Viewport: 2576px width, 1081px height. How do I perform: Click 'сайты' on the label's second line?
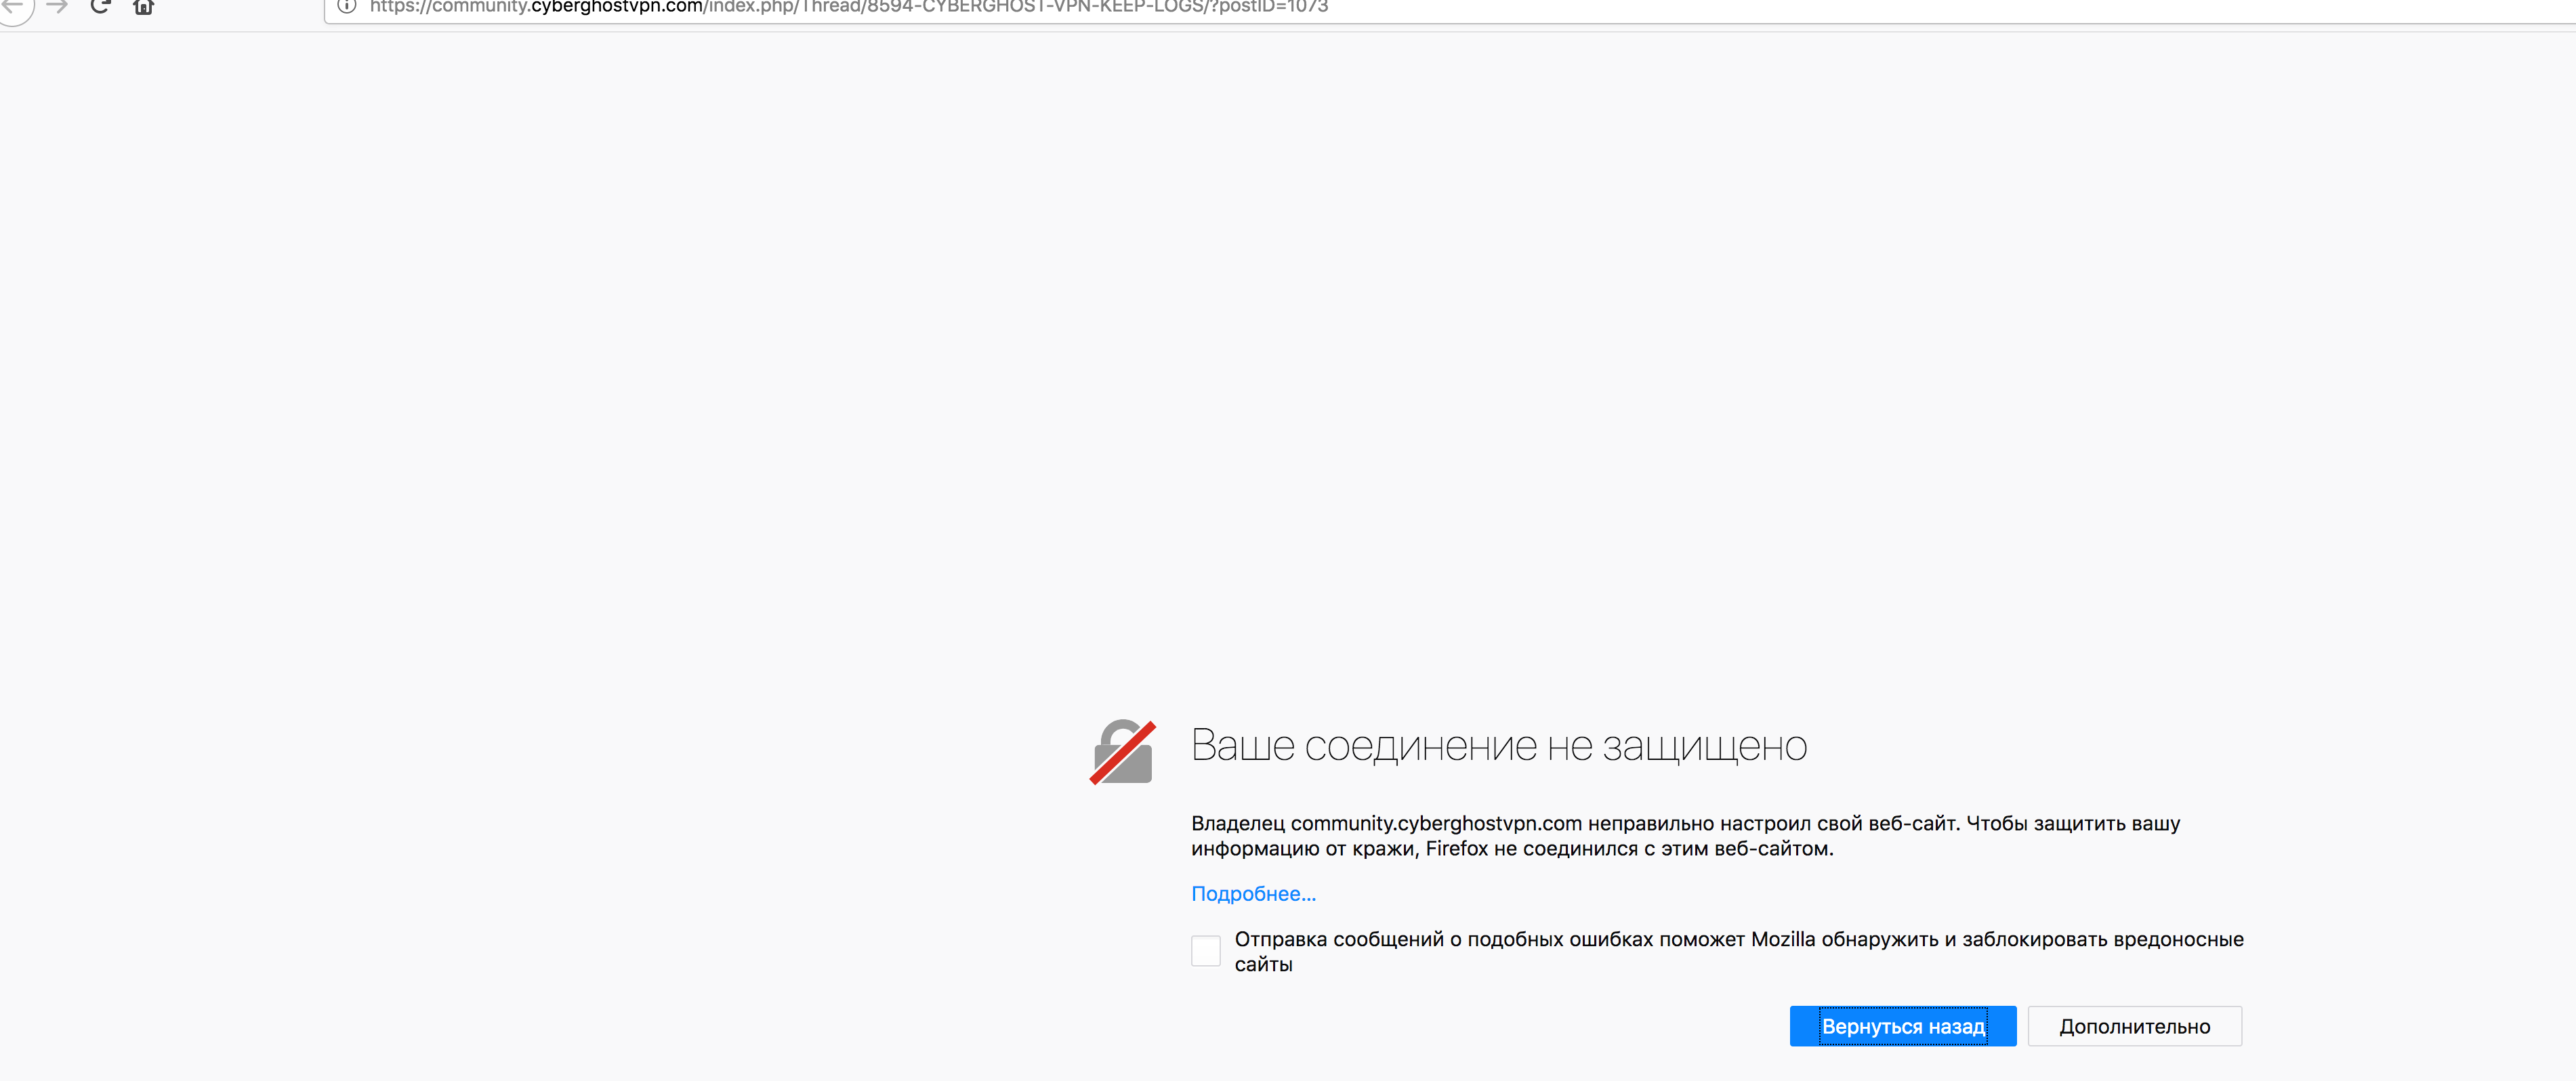1263,965
